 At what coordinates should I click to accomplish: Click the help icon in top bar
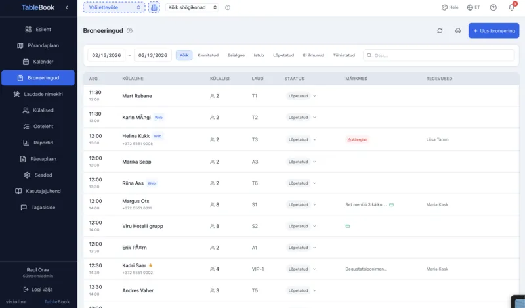(493, 7)
